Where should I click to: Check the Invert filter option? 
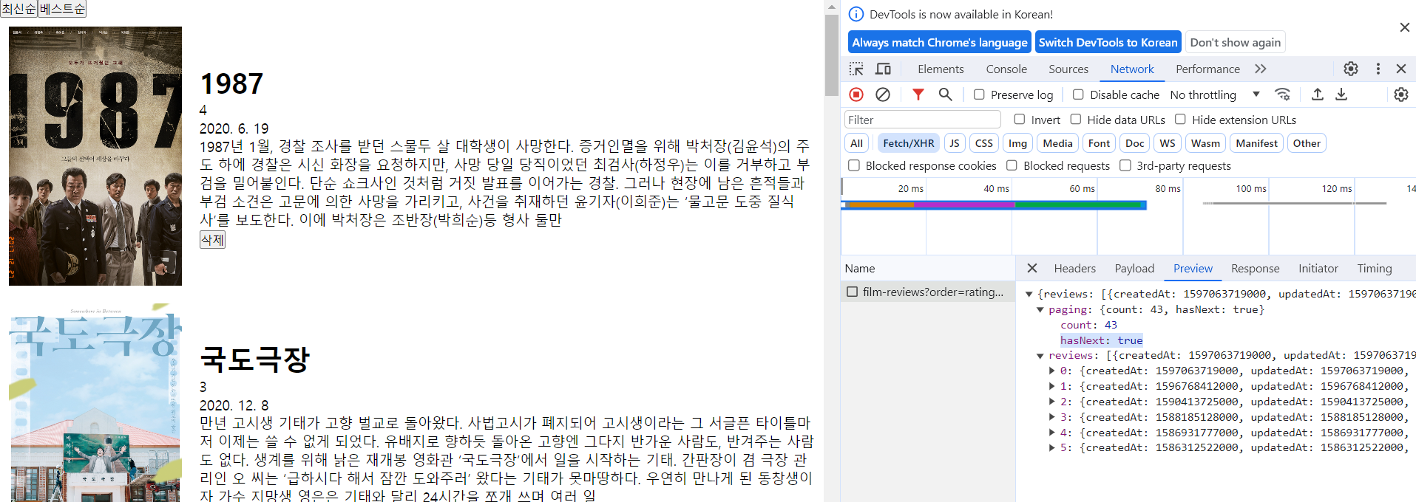click(x=1020, y=119)
